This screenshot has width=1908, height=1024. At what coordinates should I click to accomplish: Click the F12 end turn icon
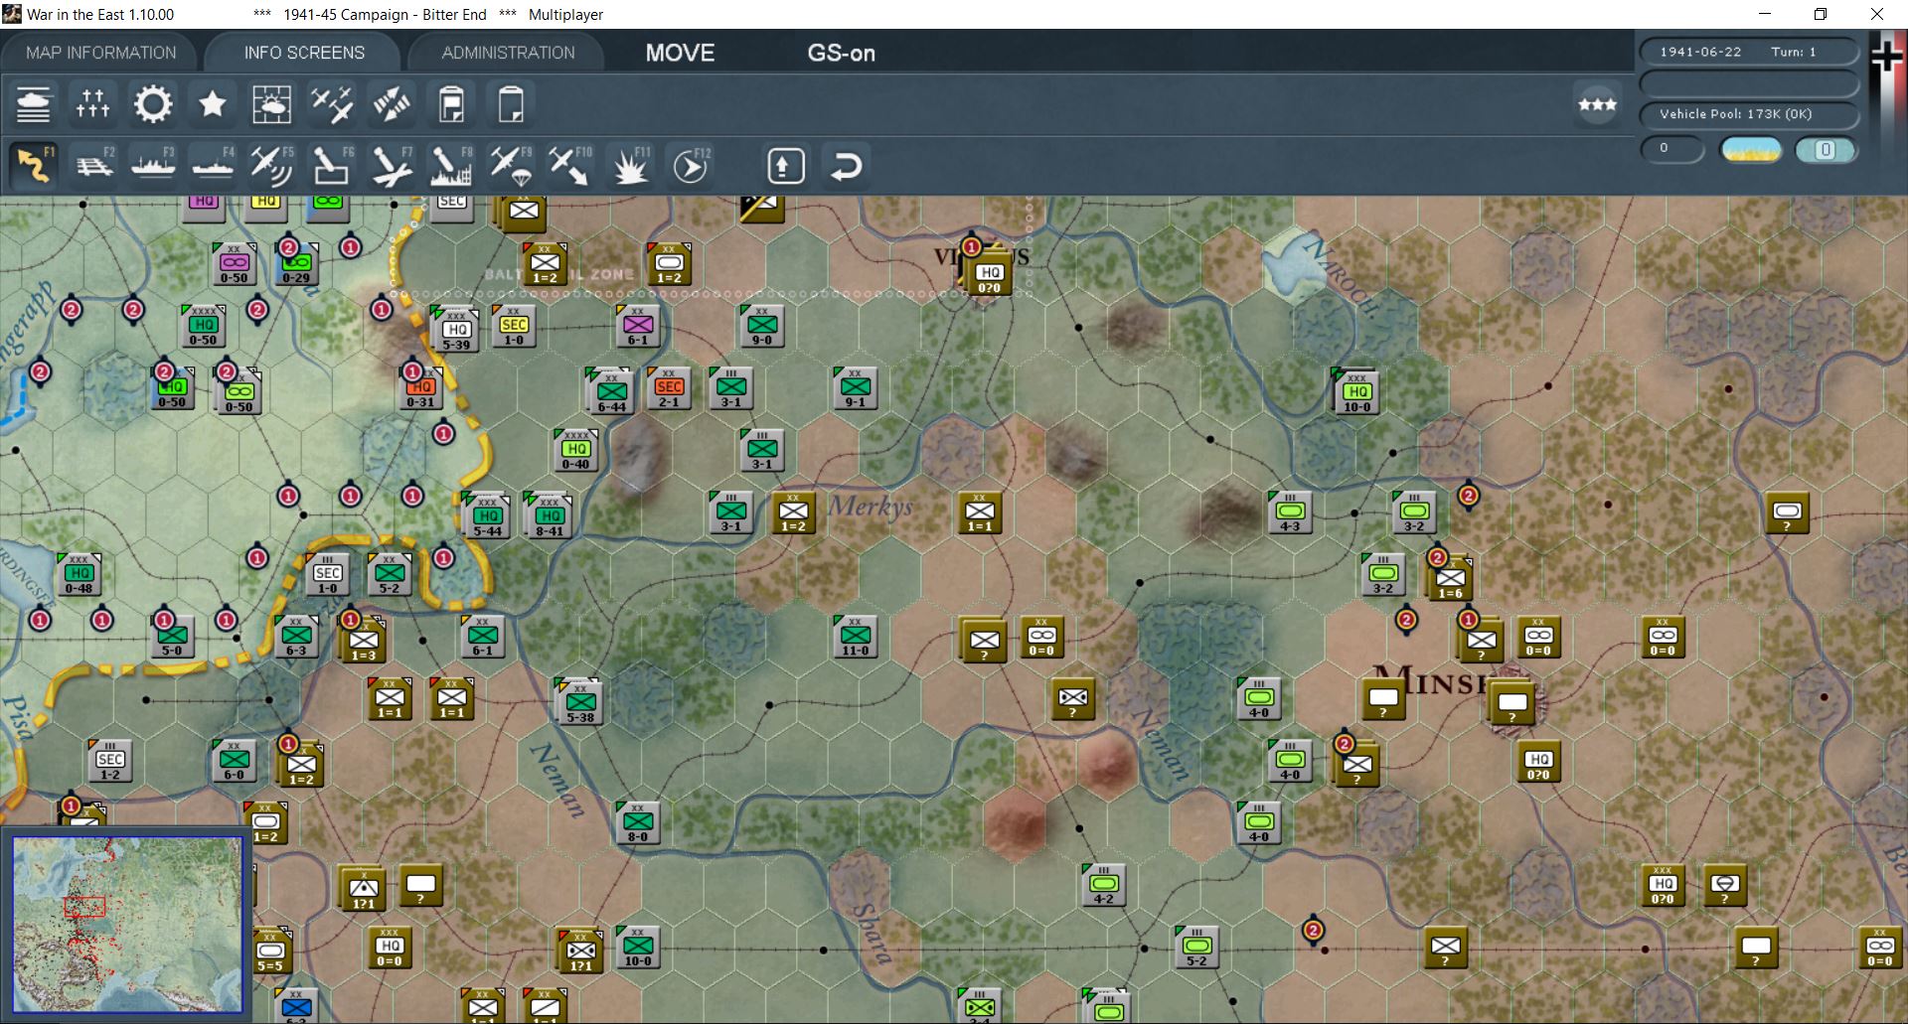pyautogui.click(x=690, y=165)
